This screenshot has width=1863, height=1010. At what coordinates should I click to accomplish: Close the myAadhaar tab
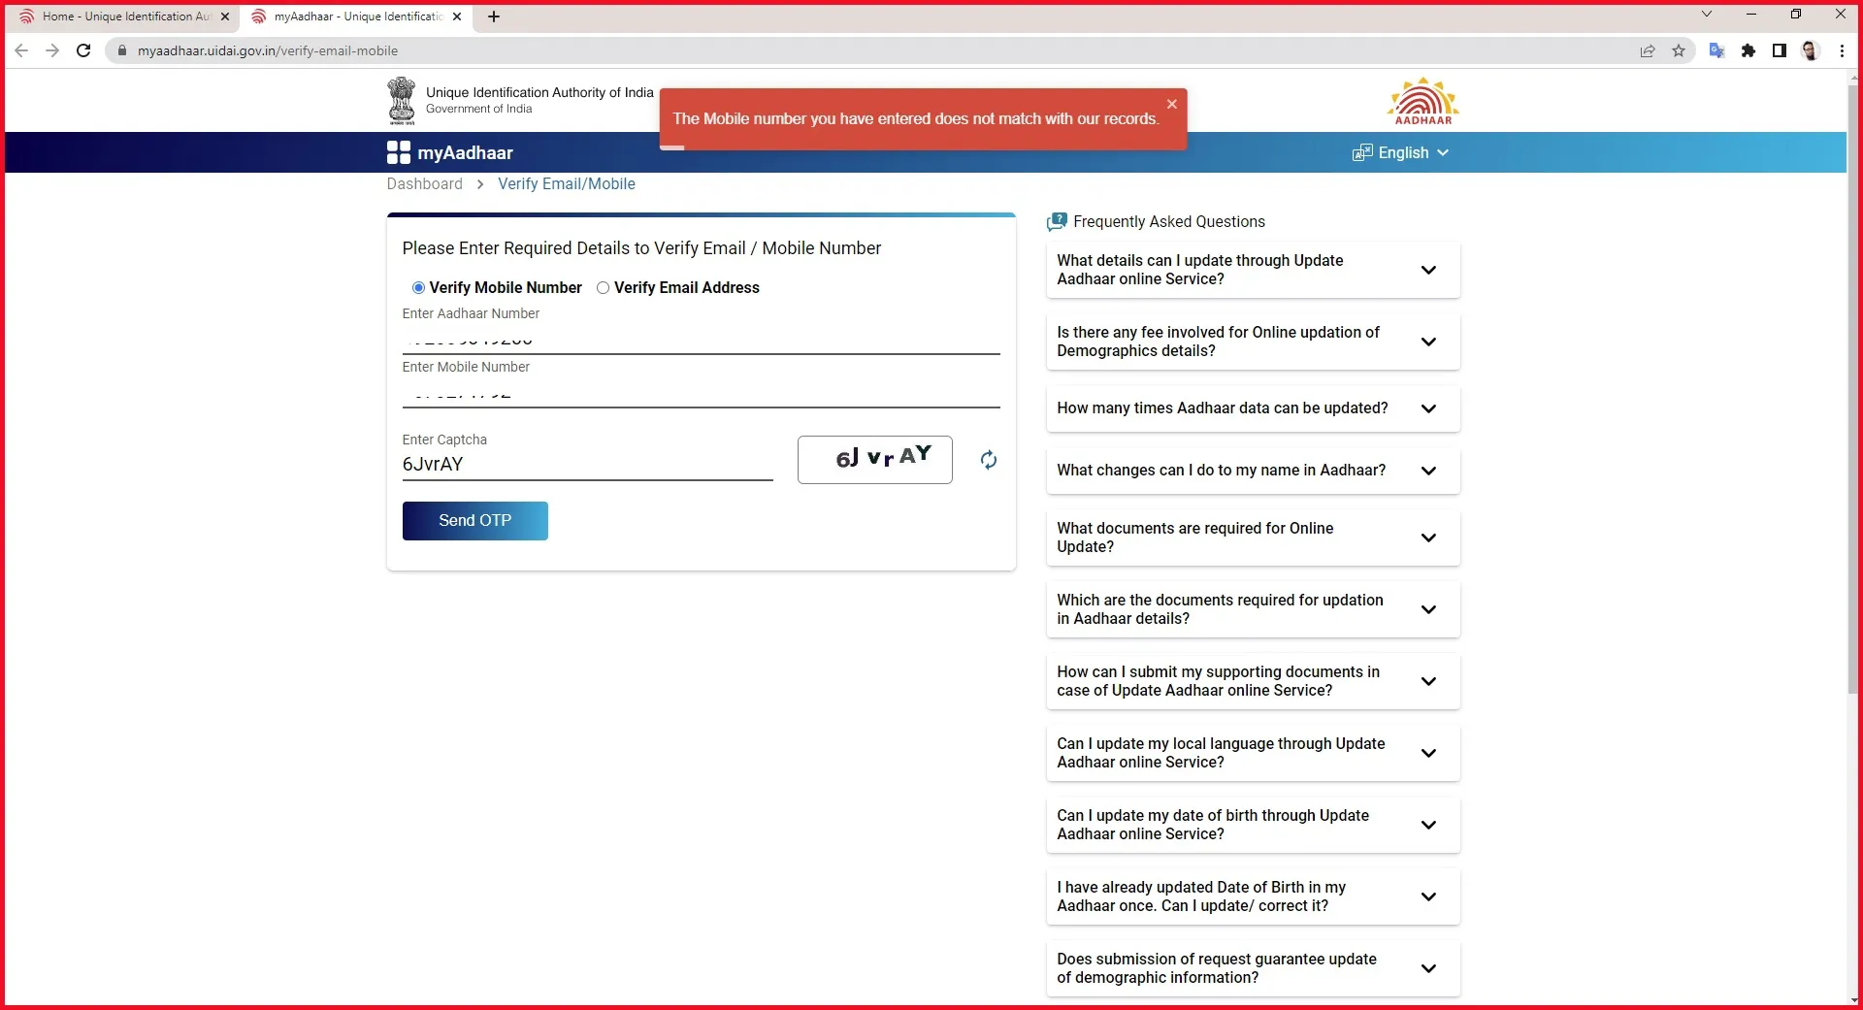pos(457,16)
